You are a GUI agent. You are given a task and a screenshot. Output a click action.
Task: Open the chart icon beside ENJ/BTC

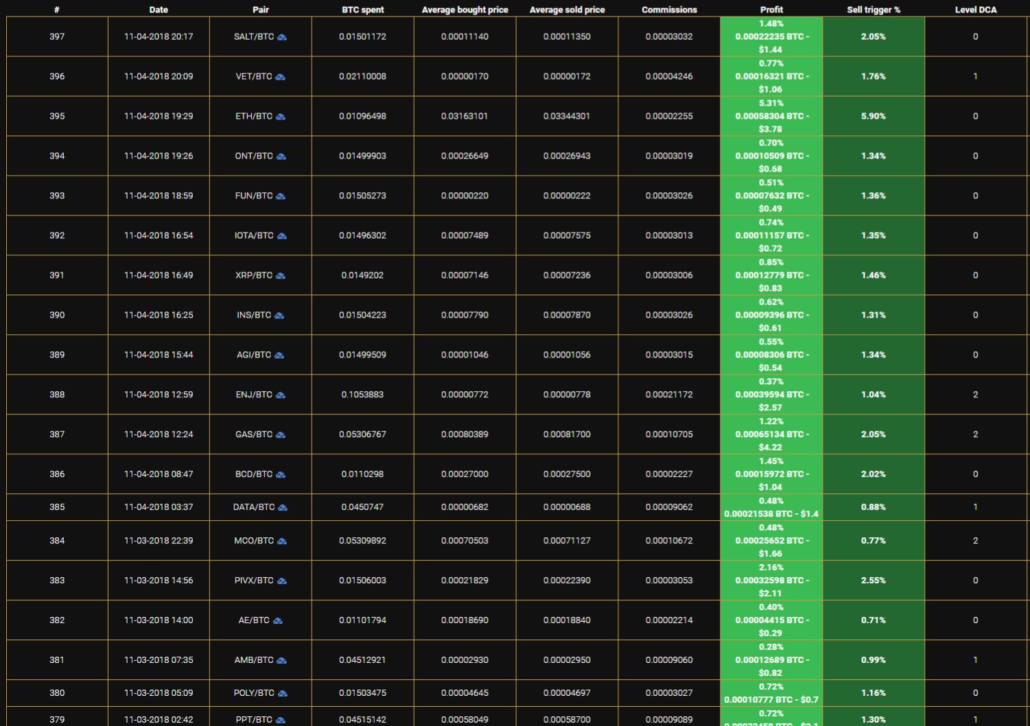(x=281, y=395)
